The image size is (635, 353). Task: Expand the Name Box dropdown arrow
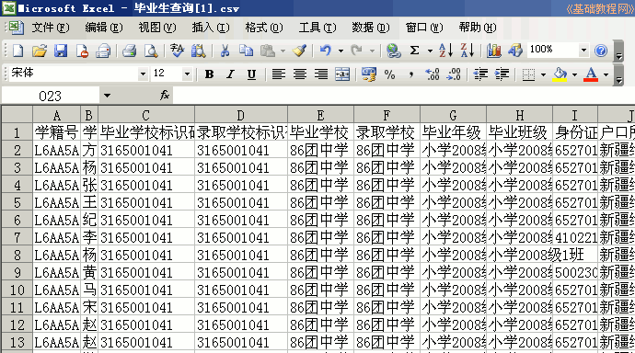[107, 96]
